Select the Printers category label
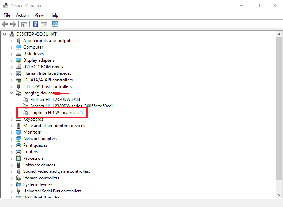 point(31,152)
